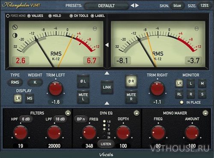Viewport: 214px width, 158px height.
Task: Click the left meter peak LED icon
Action: (x=95, y=29)
